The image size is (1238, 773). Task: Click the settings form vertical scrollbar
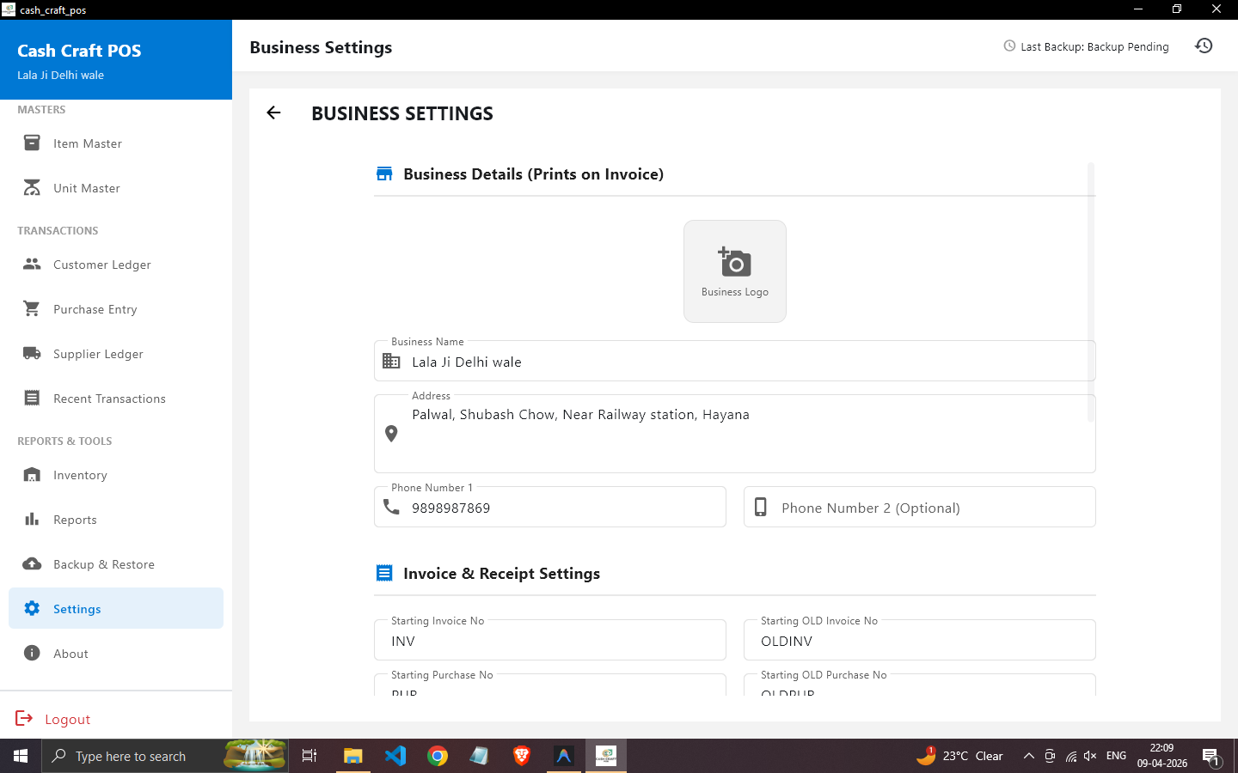[x=1091, y=292]
